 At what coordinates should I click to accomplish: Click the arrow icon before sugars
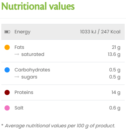pos(17,77)
